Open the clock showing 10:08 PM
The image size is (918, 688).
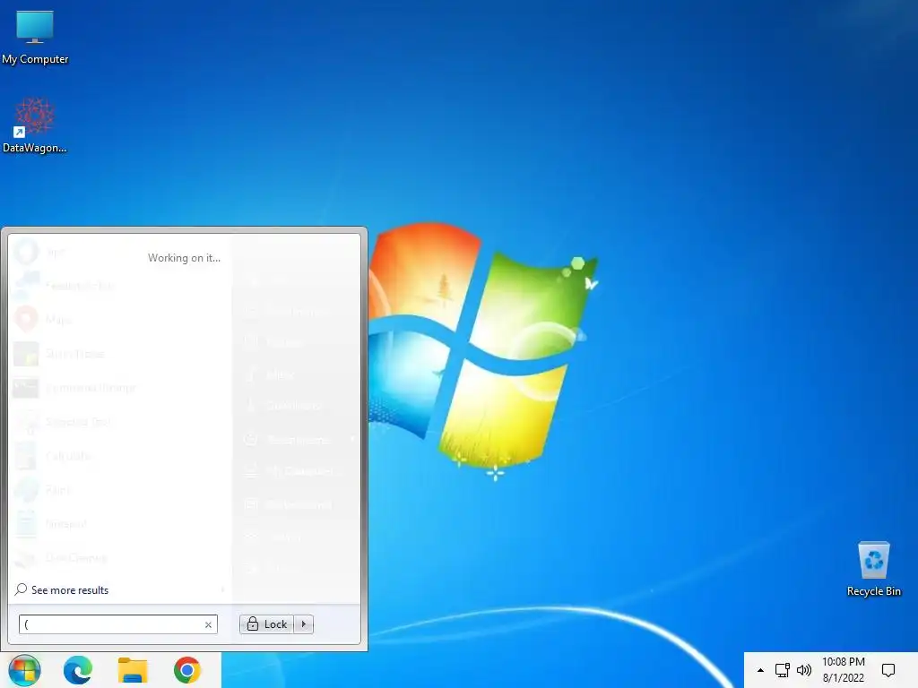tap(843, 670)
